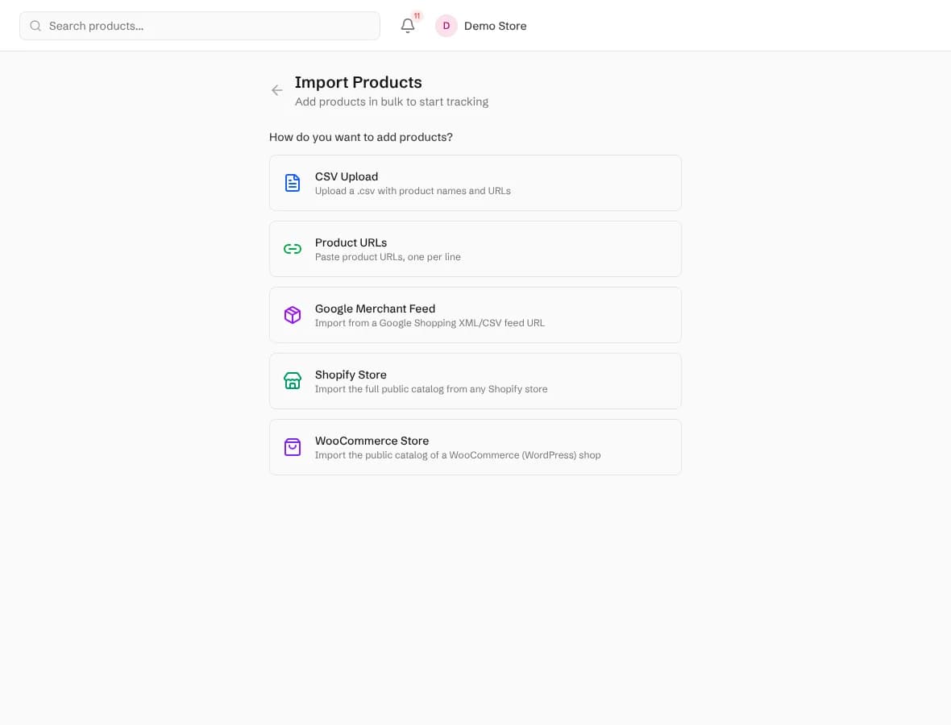Choose Shopify Store import option
Viewport: 951px width, 725px height.
475,381
